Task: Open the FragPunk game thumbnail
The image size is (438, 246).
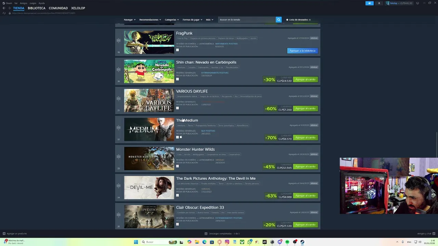Action: pyautogui.click(x=149, y=42)
